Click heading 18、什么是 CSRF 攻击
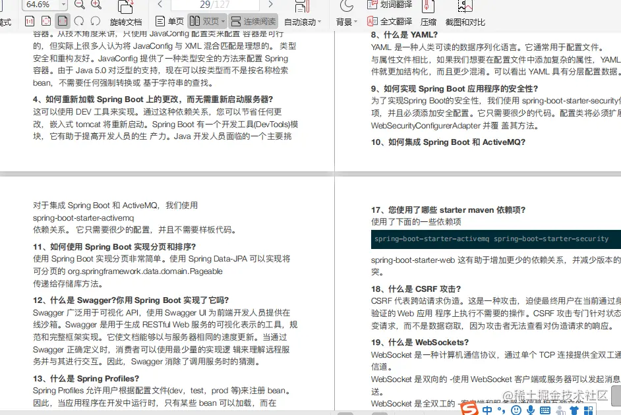This screenshot has height=415, width=621. (x=416, y=289)
